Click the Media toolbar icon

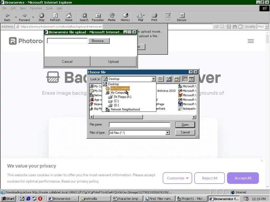click(112, 17)
